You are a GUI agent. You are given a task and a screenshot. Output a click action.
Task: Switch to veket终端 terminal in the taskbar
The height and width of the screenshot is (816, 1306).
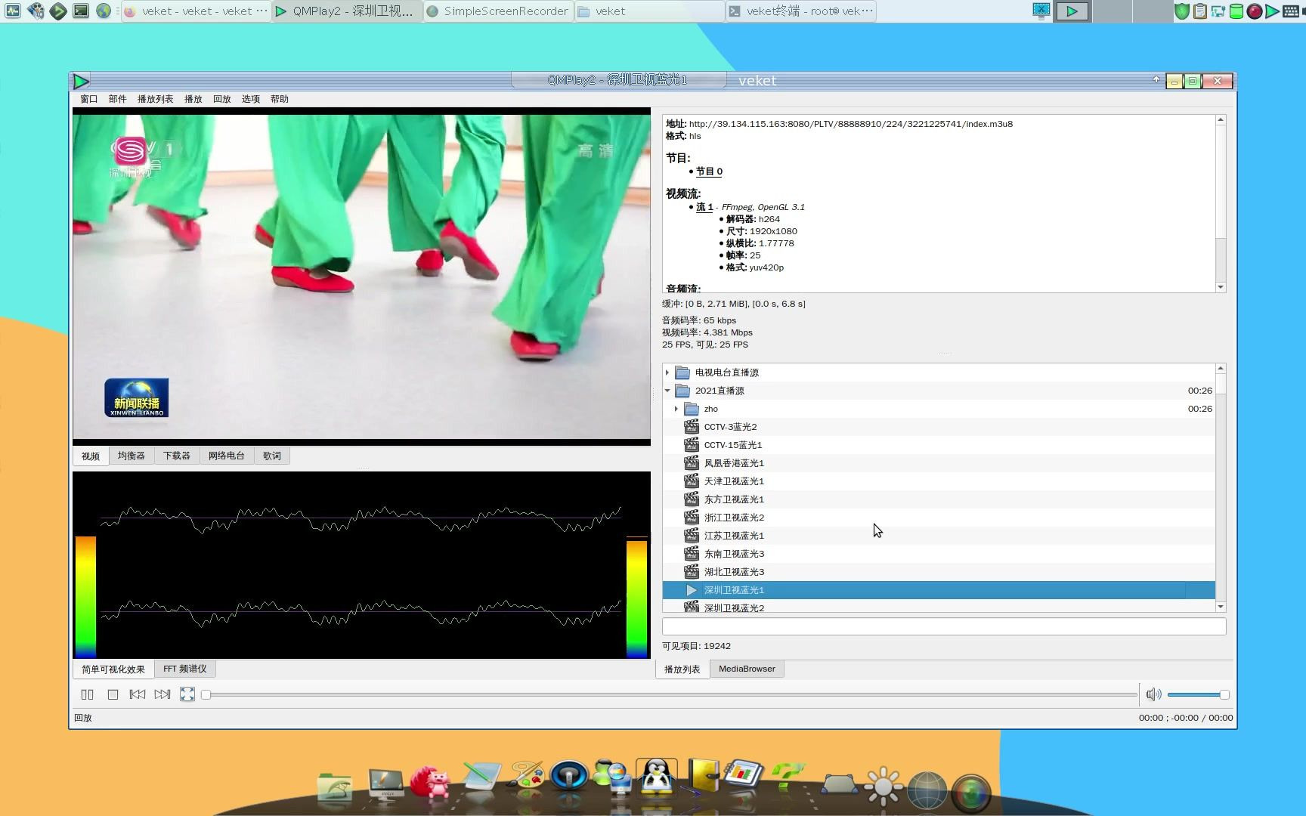click(x=801, y=11)
